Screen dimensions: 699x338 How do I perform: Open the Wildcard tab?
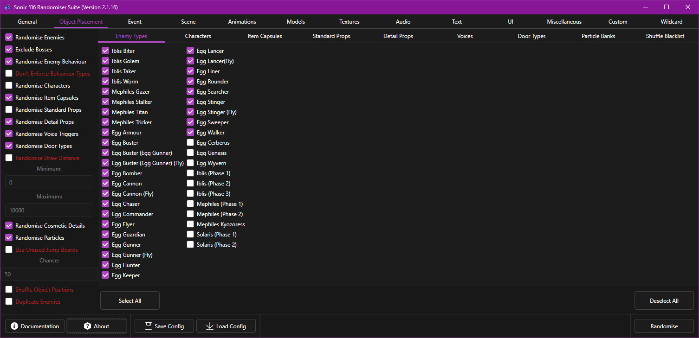point(671,22)
